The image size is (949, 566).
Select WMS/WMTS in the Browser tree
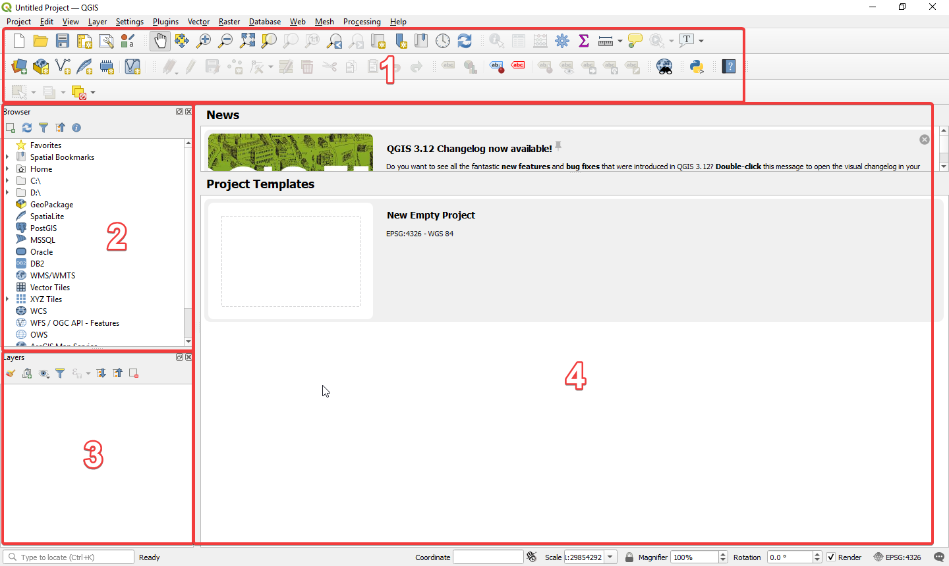[x=53, y=276]
